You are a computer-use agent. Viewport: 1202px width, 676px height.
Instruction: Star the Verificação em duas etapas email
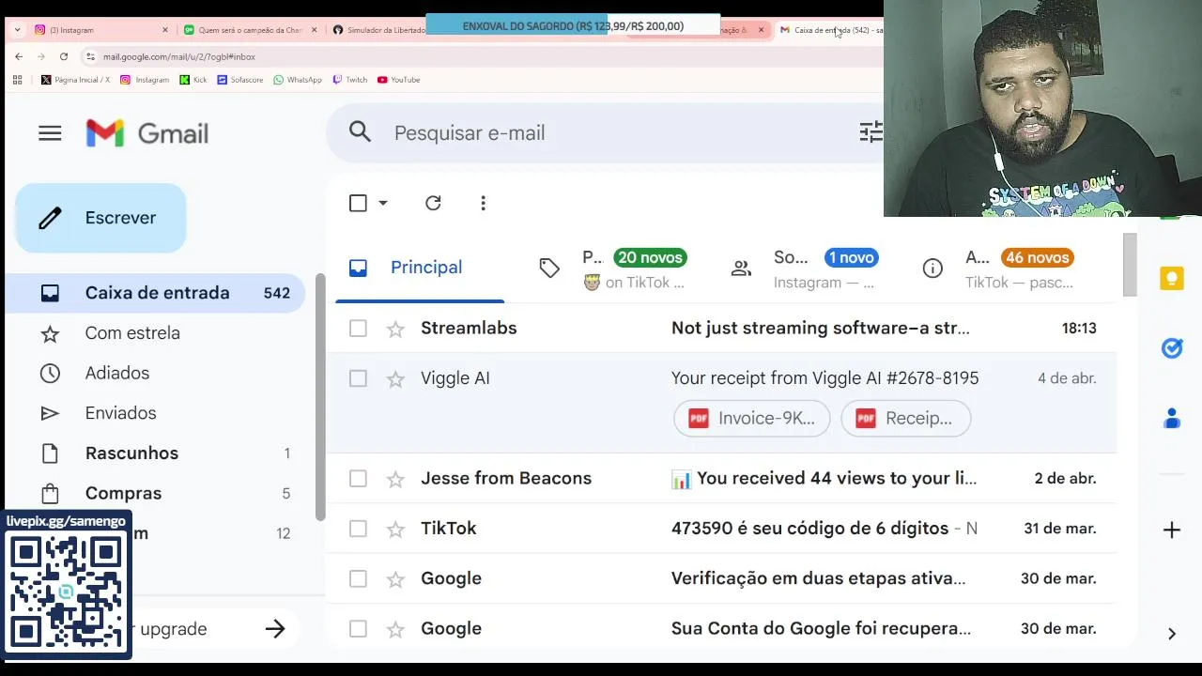tap(395, 578)
